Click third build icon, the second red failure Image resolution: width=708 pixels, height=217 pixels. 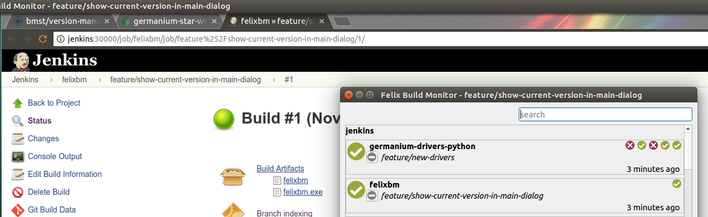pyautogui.click(x=653, y=145)
